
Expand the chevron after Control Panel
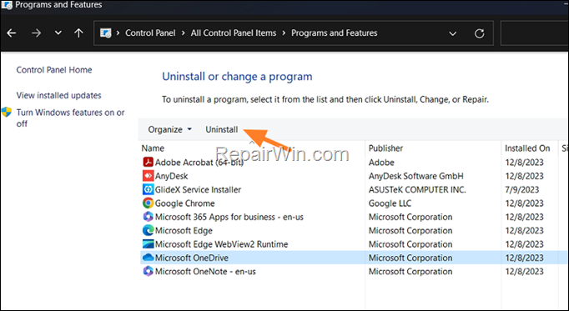(x=184, y=33)
